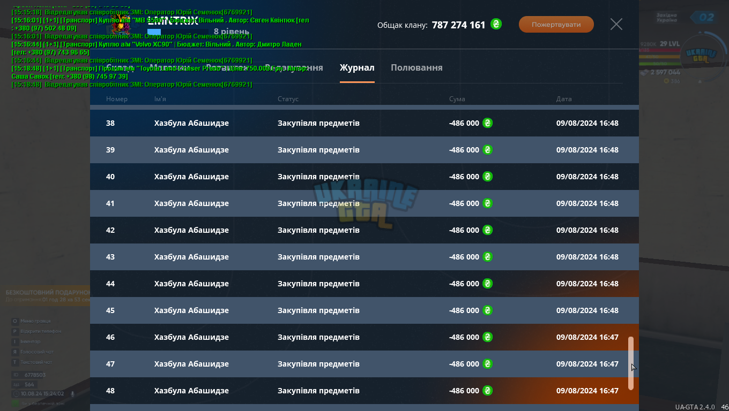Click the Сума column header
729x411 pixels.
click(x=457, y=99)
